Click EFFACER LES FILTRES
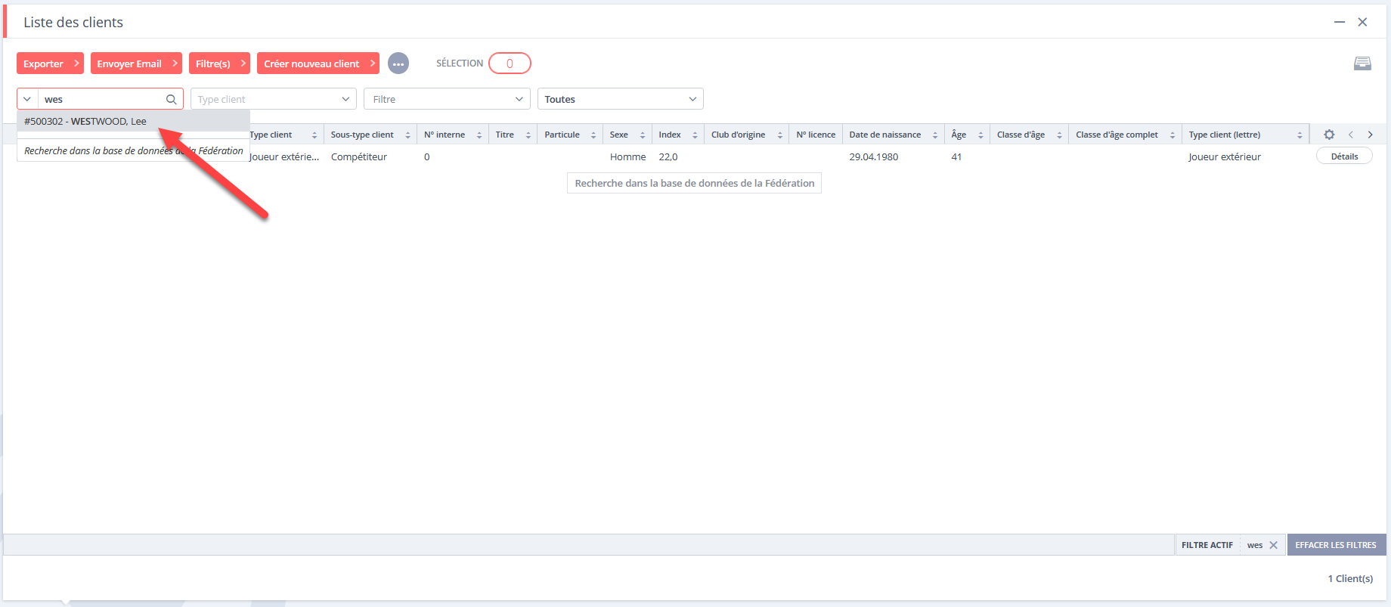 (x=1336, y=545)
